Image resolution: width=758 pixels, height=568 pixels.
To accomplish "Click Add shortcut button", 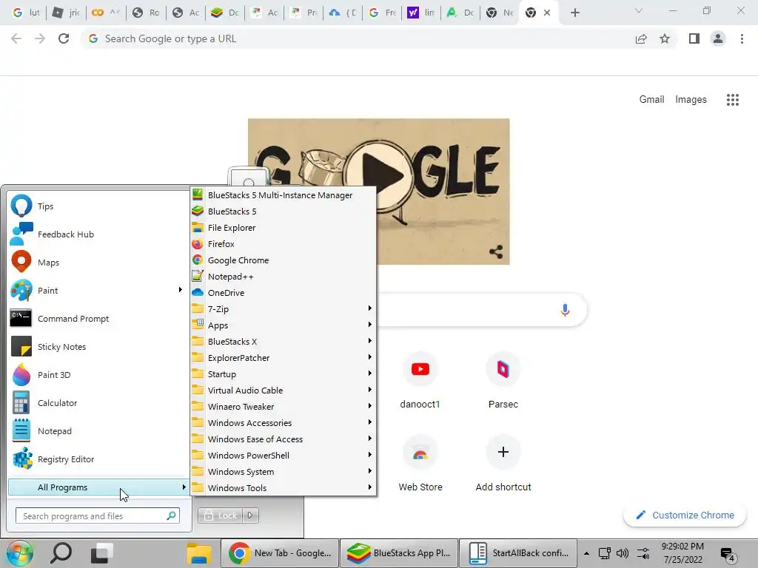I will coord(503,464).
